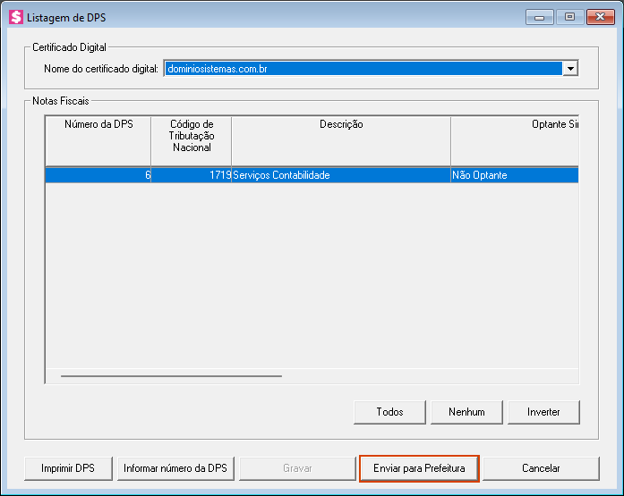624x496 pixels.
Task: Click the dominiosistemas.com.br certificate name field
Action: point(363,69)
